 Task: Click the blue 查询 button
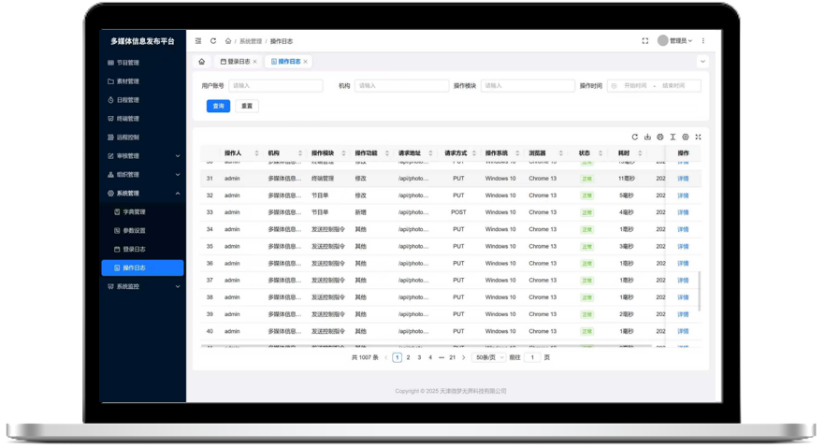[x=218, y=106]
